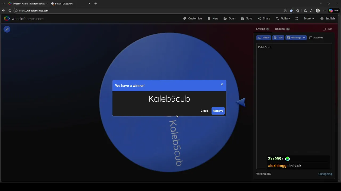This screenshot has height=191, width=341.
Task: Remove the winner Kaleb5cub
Action: (x=218, y=111)
